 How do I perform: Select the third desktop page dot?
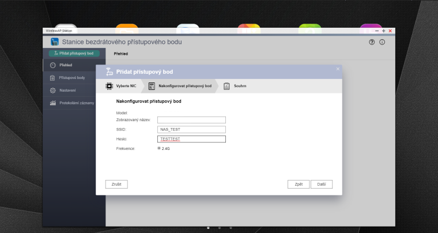[231, 228]
